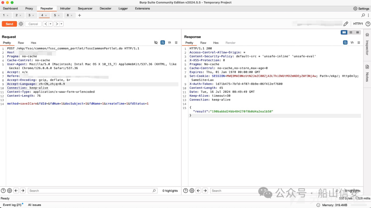Screen dimensions: 371x208
Task: Open the Inspector side panel
Action: pos(367,45)
